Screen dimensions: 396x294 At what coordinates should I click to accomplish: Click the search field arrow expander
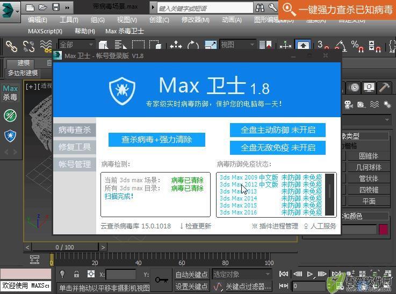pos(153,8)
